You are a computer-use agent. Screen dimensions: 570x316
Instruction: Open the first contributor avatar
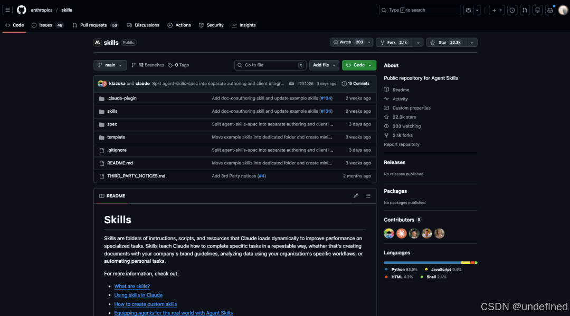(x=389, y=233)
